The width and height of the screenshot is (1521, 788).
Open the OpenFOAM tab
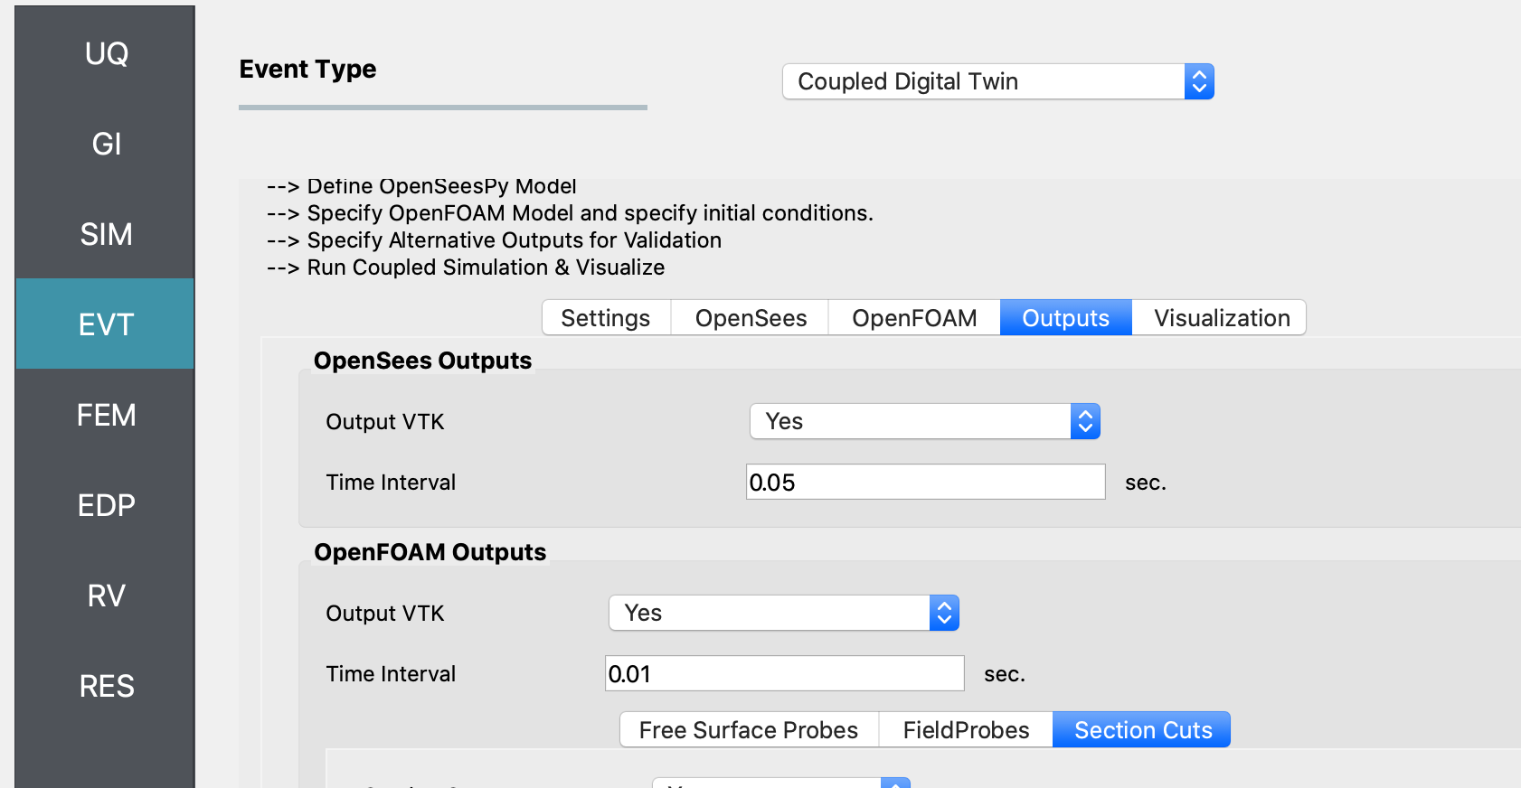(914, 318)
